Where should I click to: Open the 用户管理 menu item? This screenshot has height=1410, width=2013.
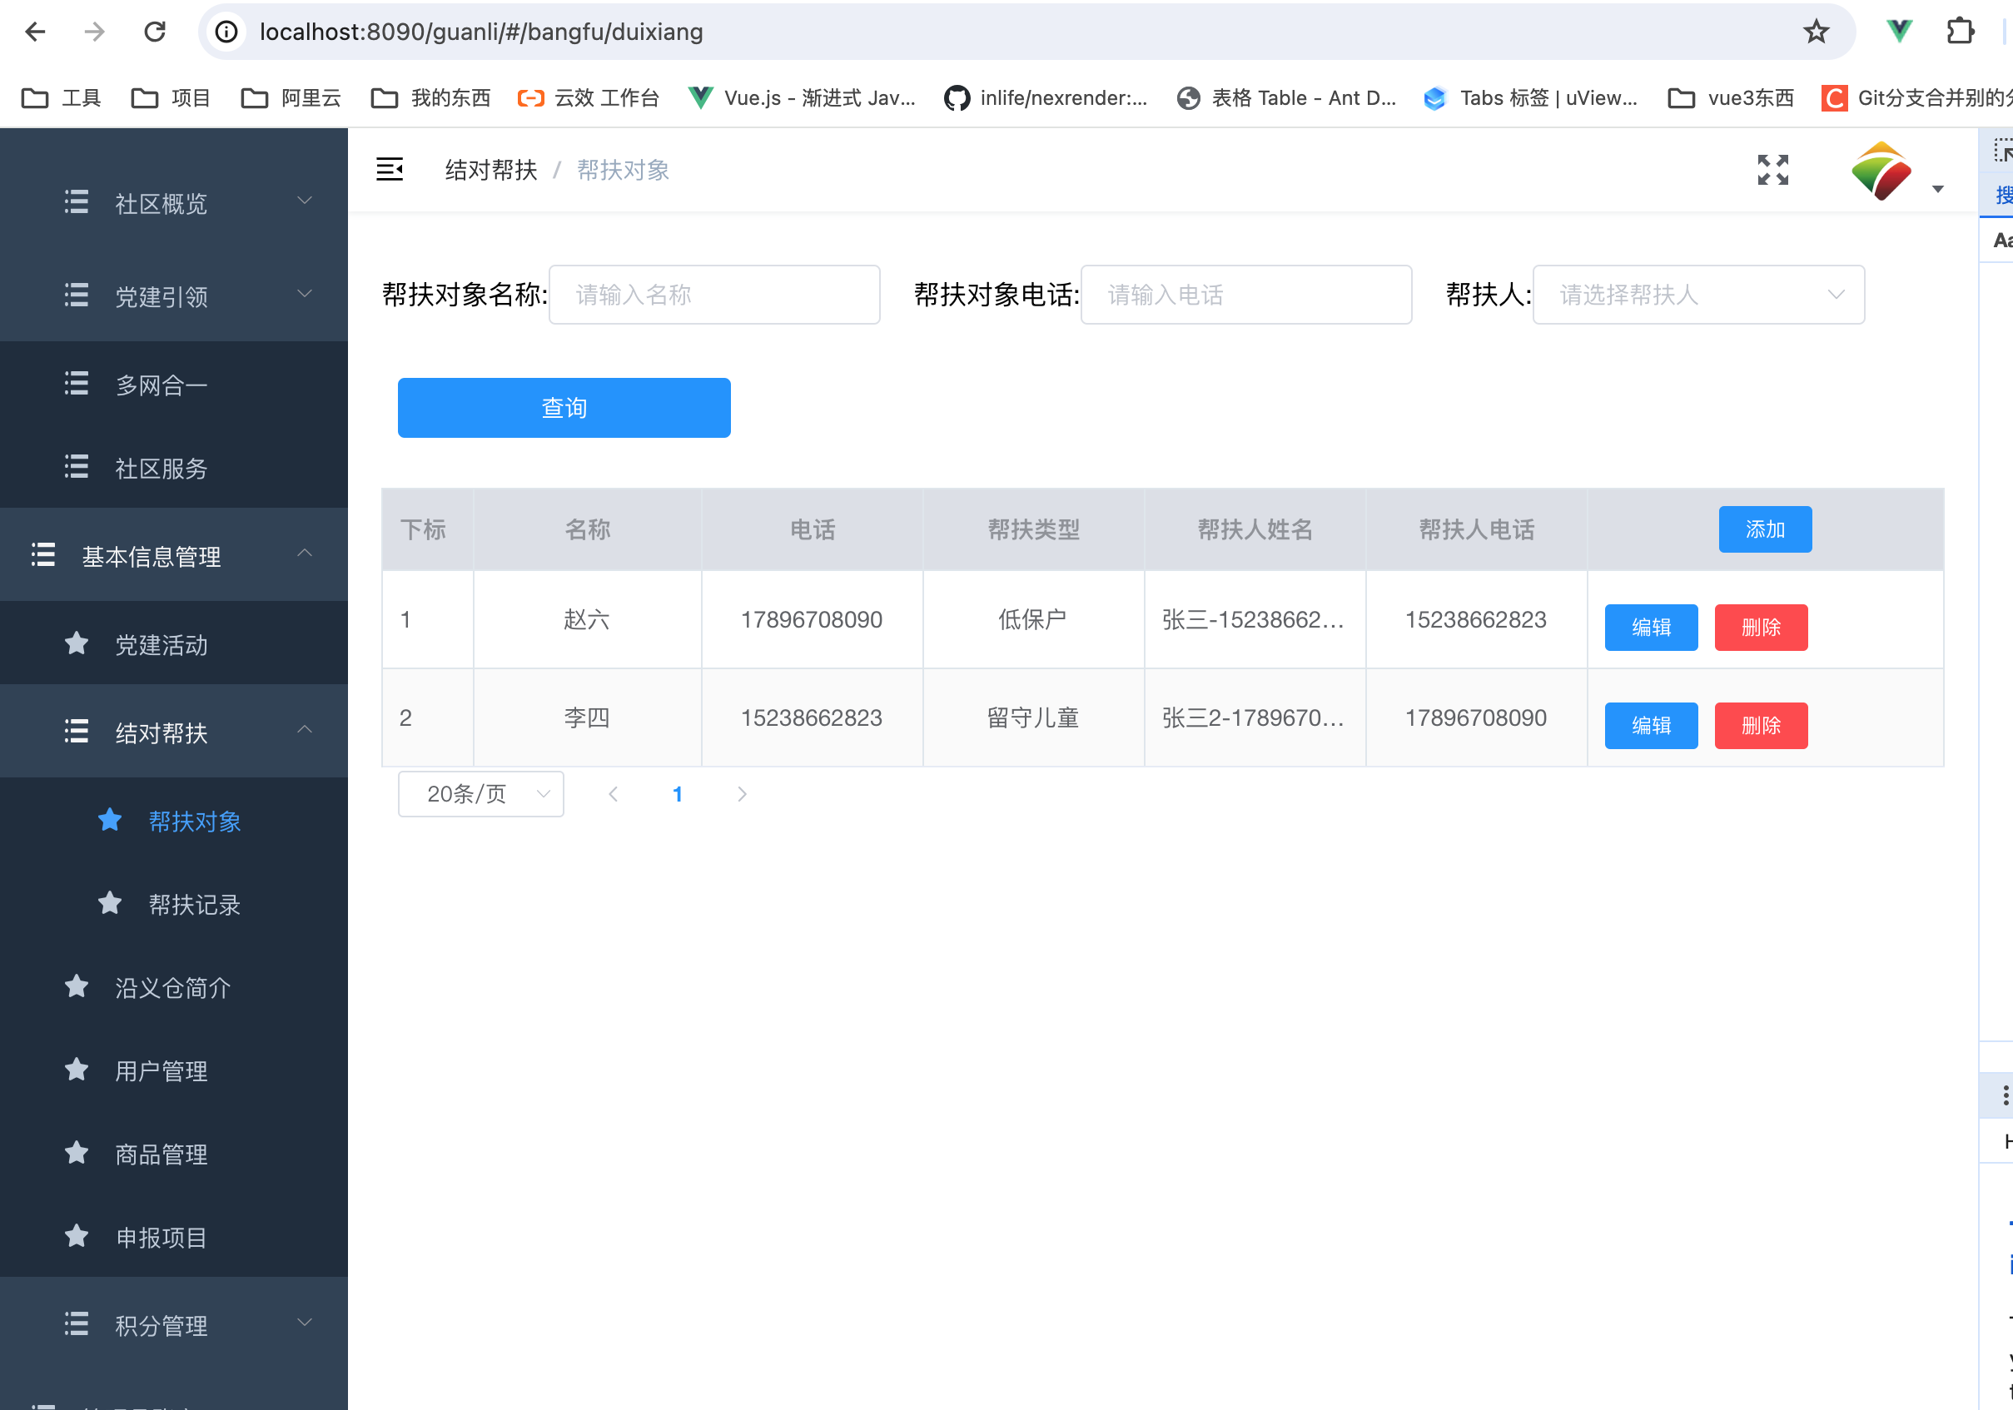(x=174, y=1070)
